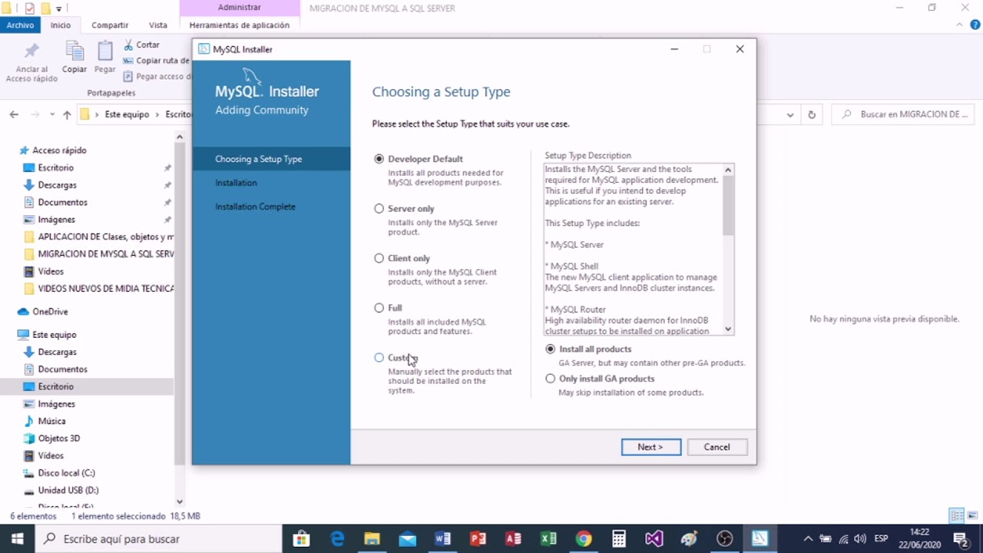Image resolution: width=983 pixels, height=553 pixels.
Task: Select Acceso rápido in navigation pane
Action: [x=59, y=151]
